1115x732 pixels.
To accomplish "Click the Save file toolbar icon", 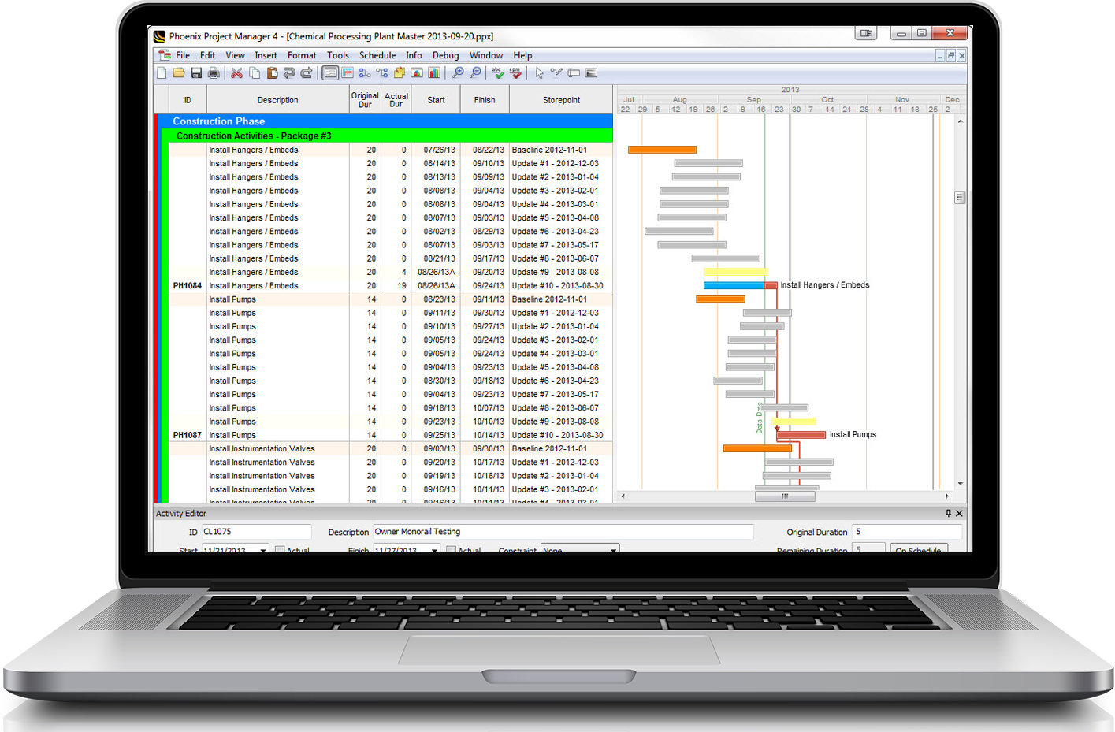I will [x=196, y=73].
